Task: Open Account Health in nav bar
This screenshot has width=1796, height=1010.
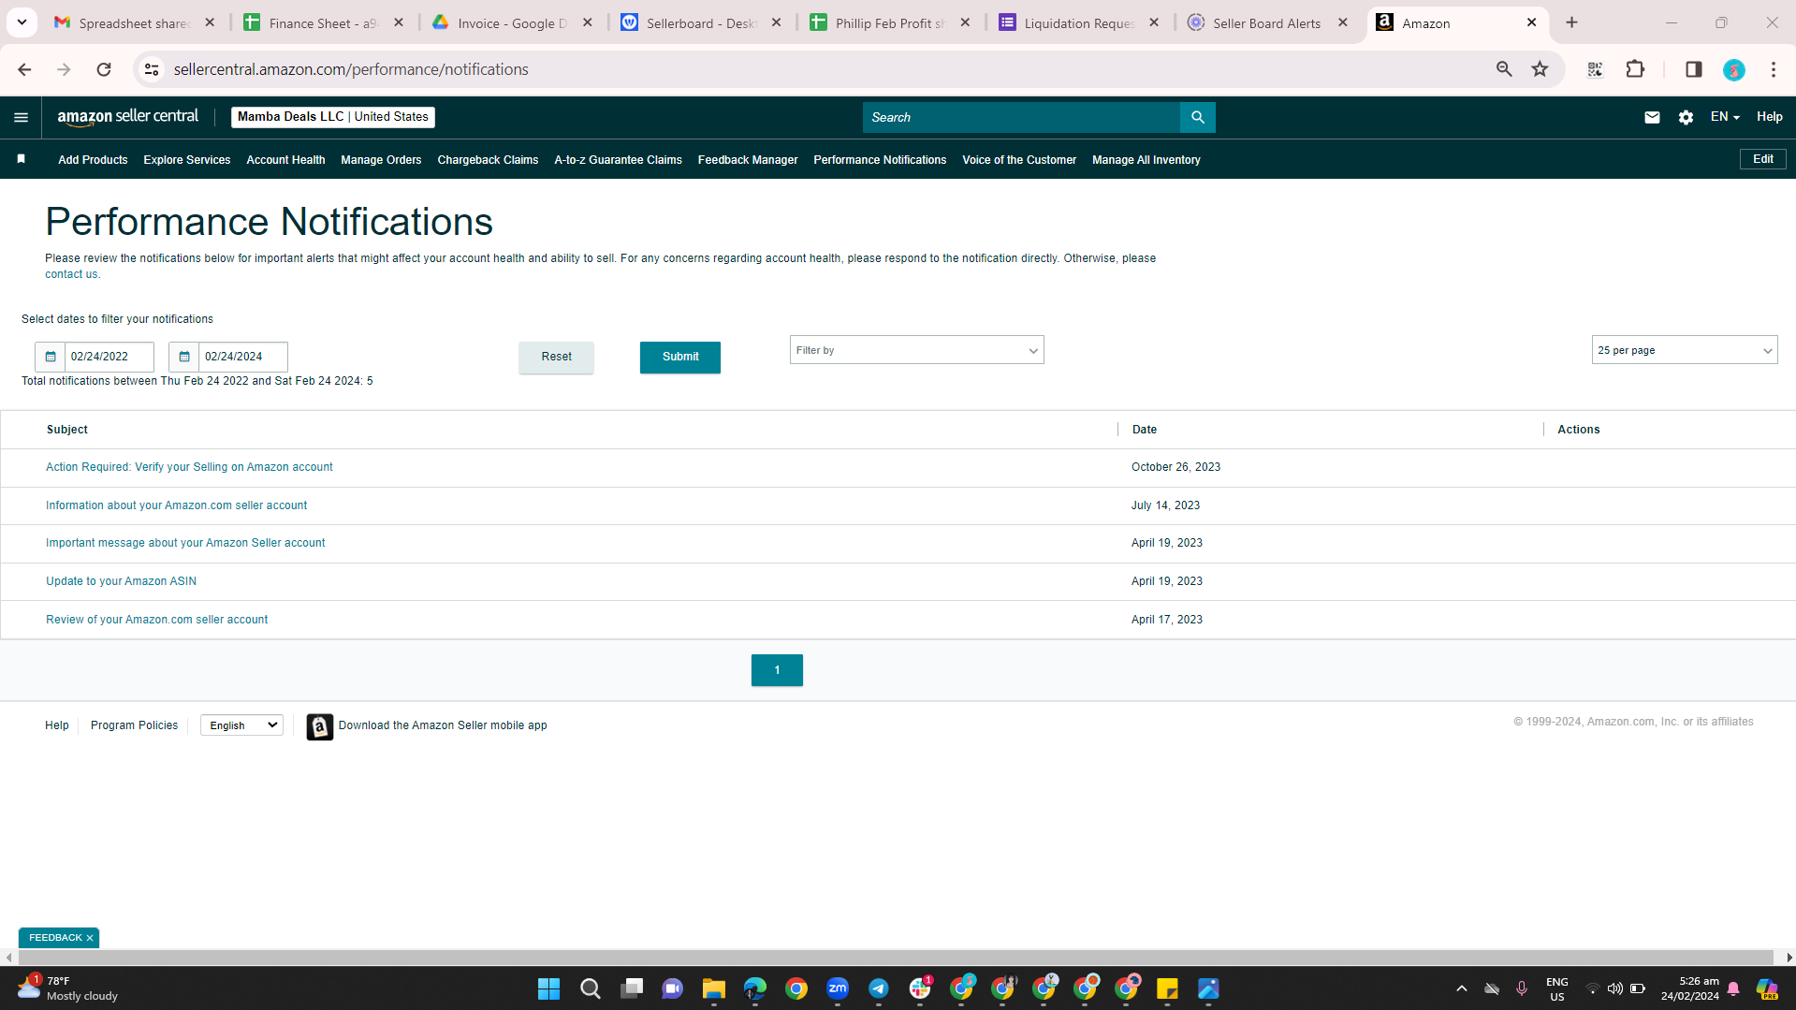Action: tap(285, 160)
